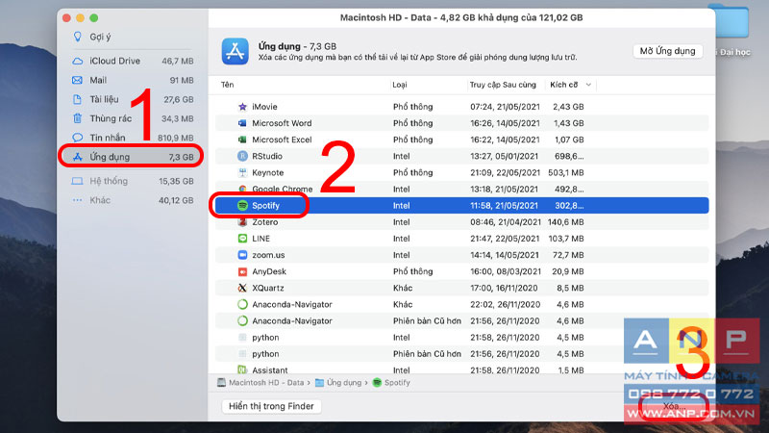Click the Spotify green icon in list
Screen dimensions: 769x433
click(x=242, y=206)
